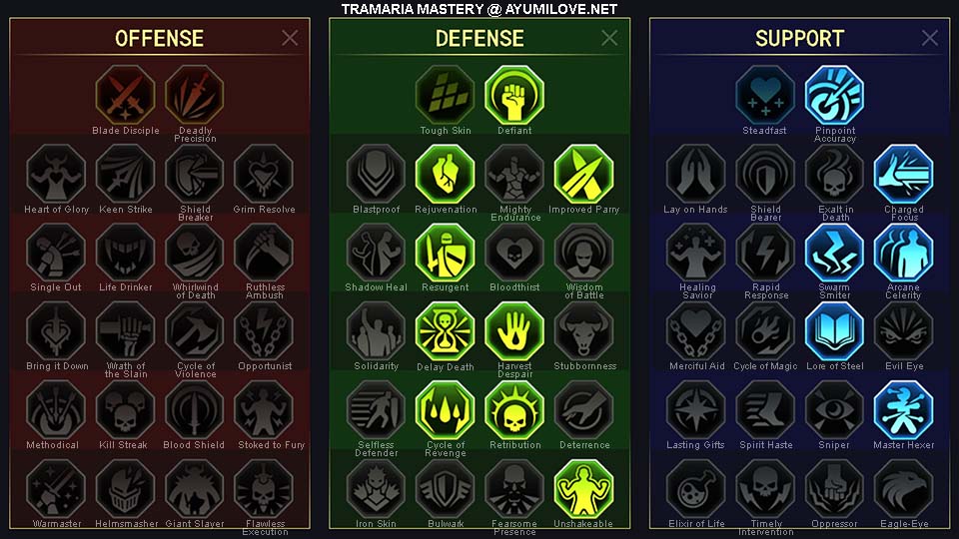Select the Master Hexer mastery
959x539 pixels.
point(903,410)
